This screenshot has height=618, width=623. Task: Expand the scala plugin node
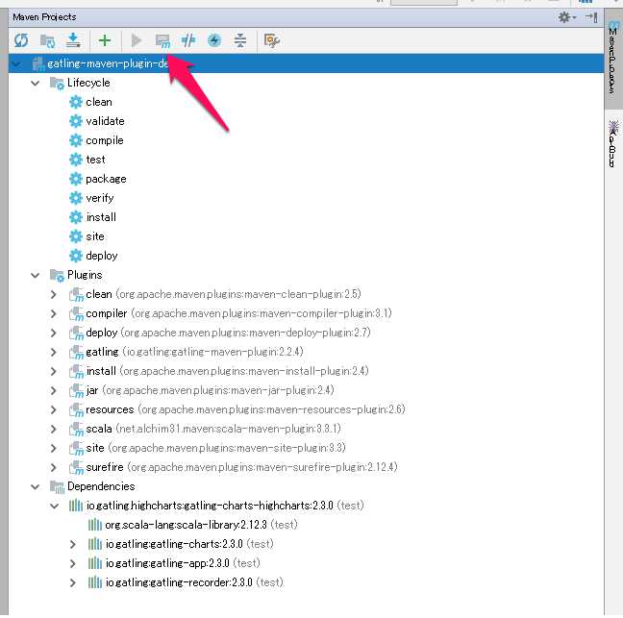coord(54,429)
